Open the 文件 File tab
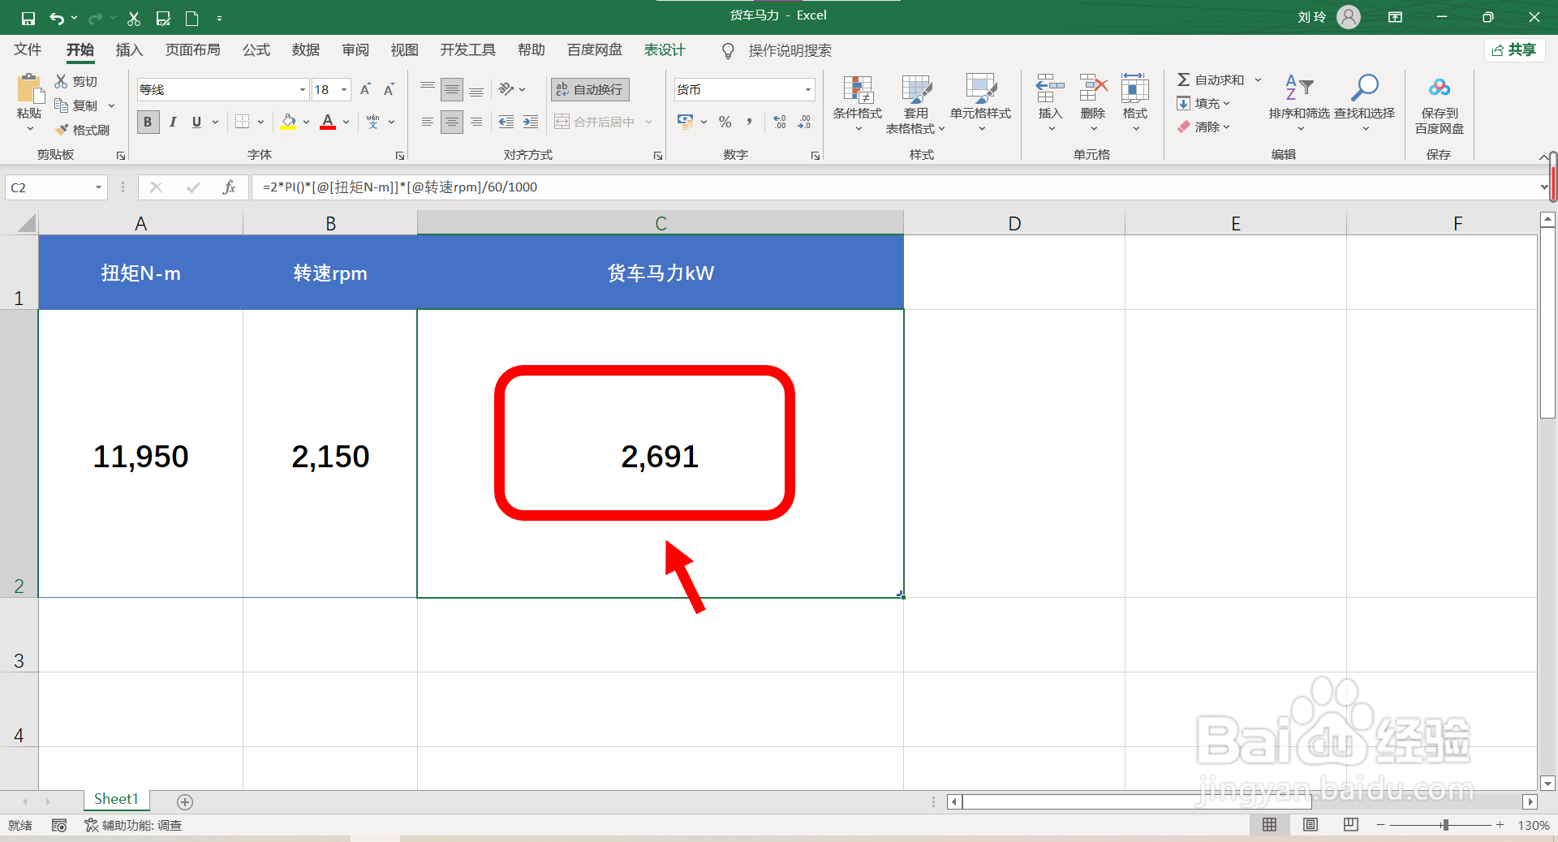This screenshot has width=1558, height=842. tap(28, 50)
